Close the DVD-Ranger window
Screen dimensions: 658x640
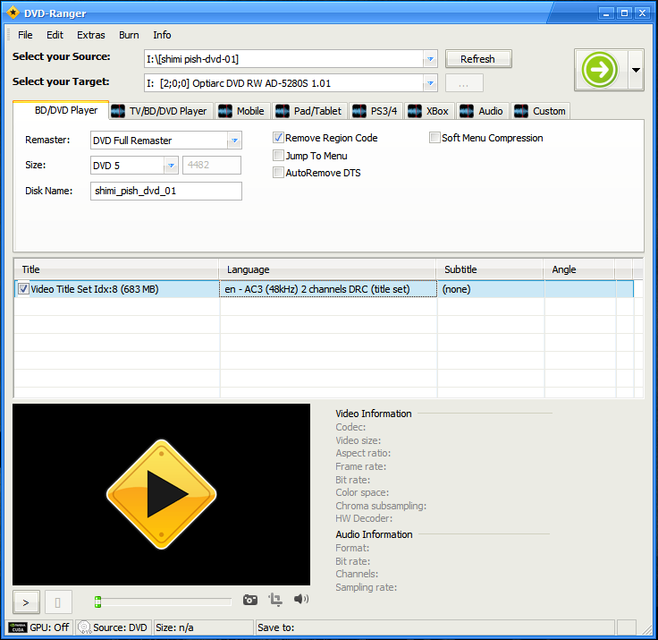click(x=643, y=13)
